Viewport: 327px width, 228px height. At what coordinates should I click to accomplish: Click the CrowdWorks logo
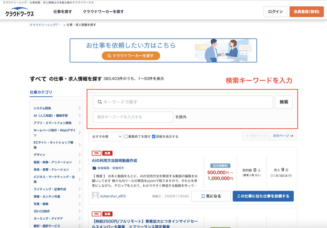point(19,12)
